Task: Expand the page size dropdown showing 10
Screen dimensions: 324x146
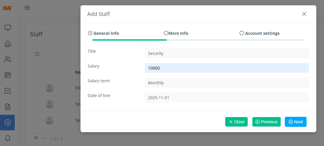Action: tap(38, 138)
